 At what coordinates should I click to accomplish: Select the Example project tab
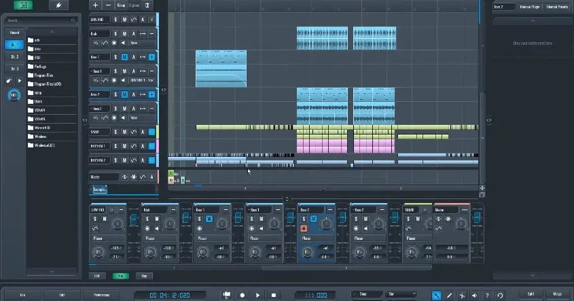99,190
